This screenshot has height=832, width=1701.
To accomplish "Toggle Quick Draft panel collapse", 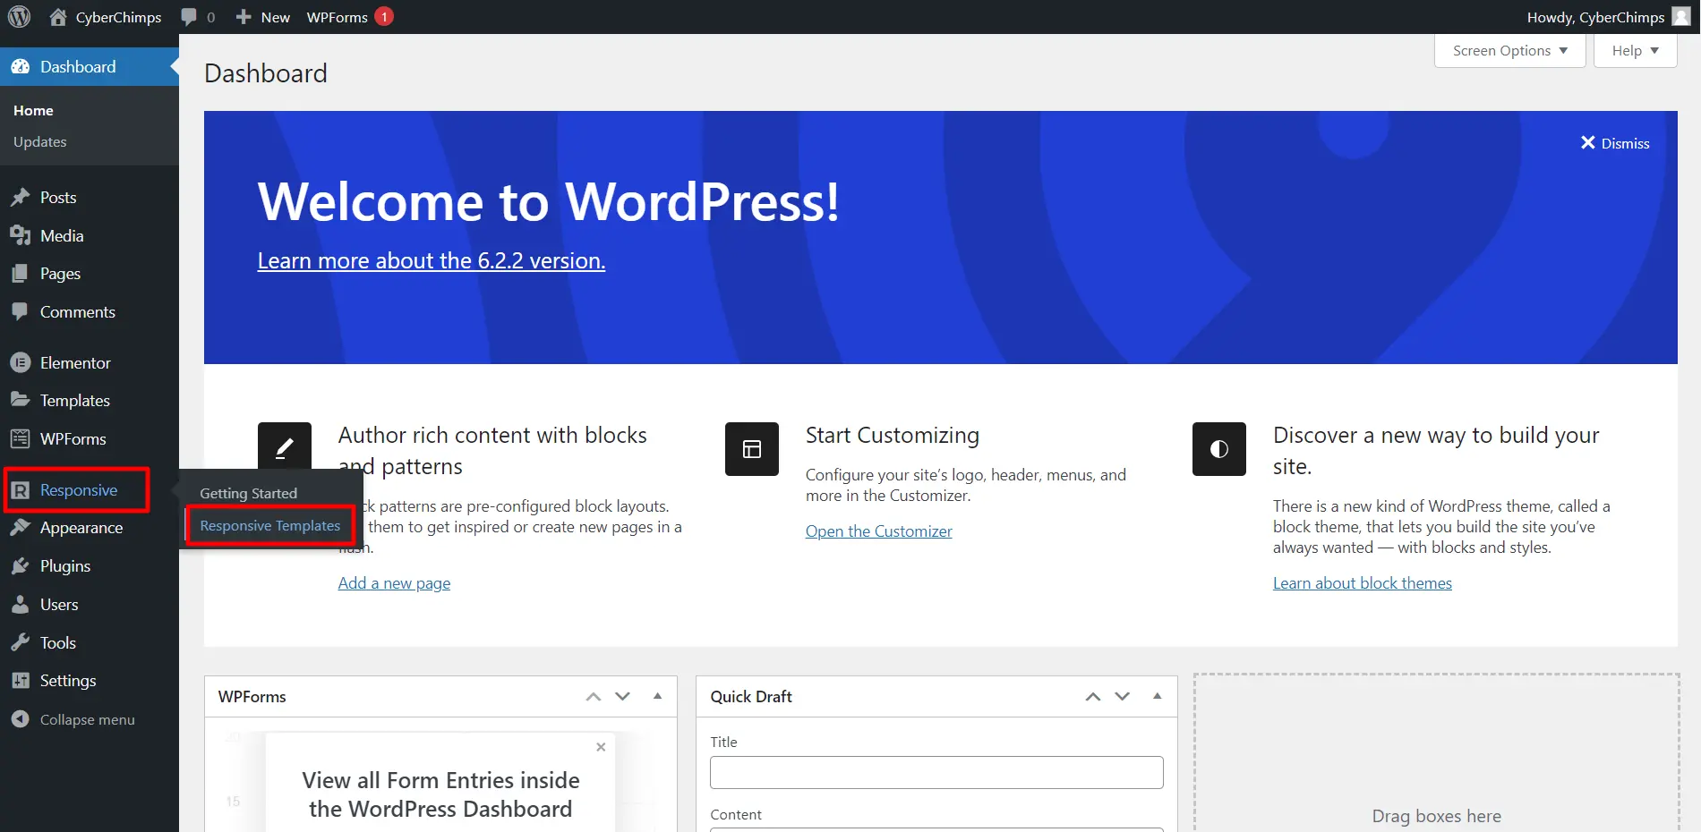I will point(1158,696).
